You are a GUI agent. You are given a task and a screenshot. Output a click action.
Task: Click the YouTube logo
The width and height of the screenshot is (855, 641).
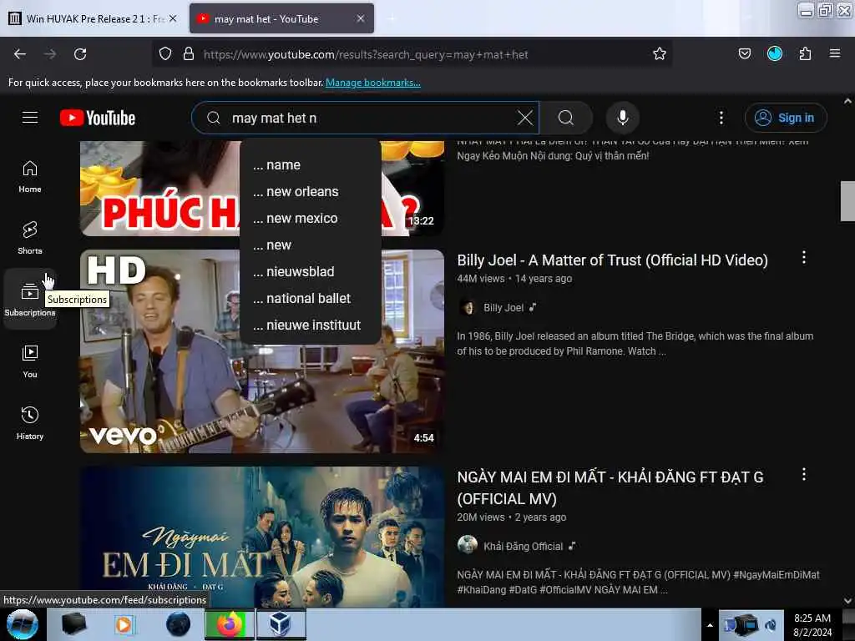pyautogui.click(x=98, y=118)
